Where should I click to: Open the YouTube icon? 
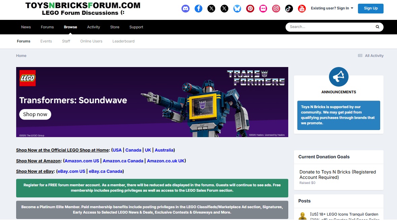point(302,8)
